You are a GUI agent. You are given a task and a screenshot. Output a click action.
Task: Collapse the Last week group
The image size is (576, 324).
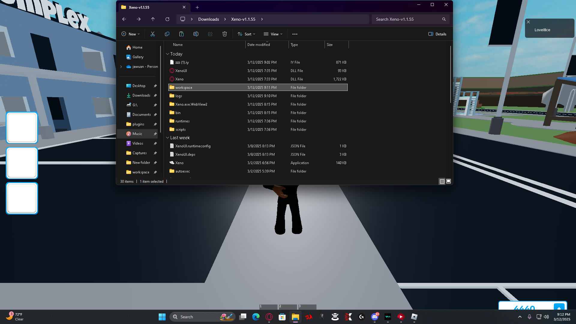point(167,138)
